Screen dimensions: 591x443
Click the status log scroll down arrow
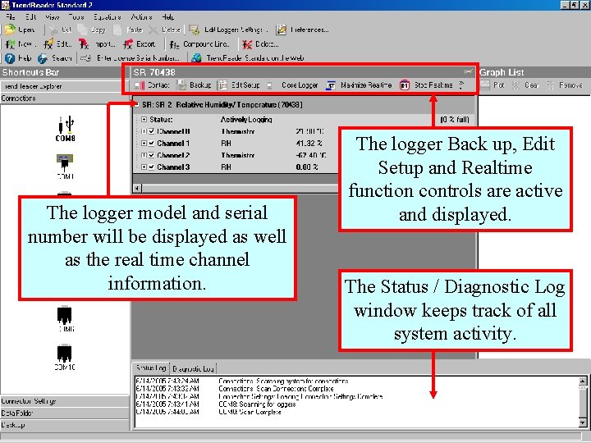(x=583, y=423)
